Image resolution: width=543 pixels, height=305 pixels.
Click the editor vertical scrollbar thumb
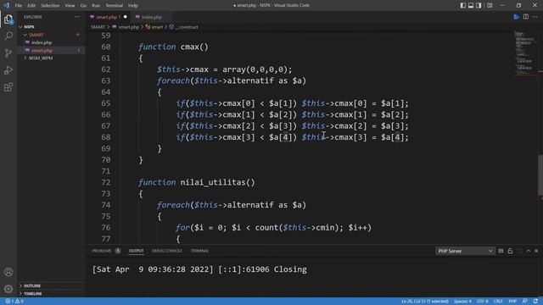coord(540,175)
